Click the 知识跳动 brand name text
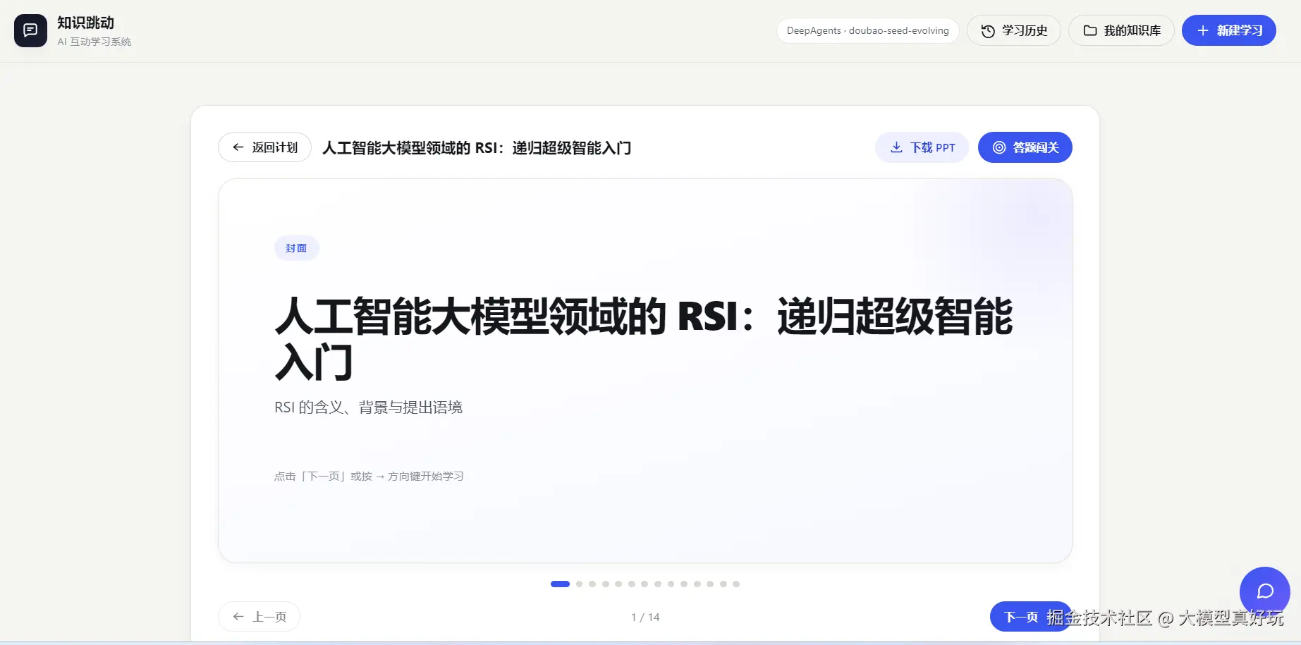The width and height of the screenshot is (1301, 645). (x=85, y=23)
